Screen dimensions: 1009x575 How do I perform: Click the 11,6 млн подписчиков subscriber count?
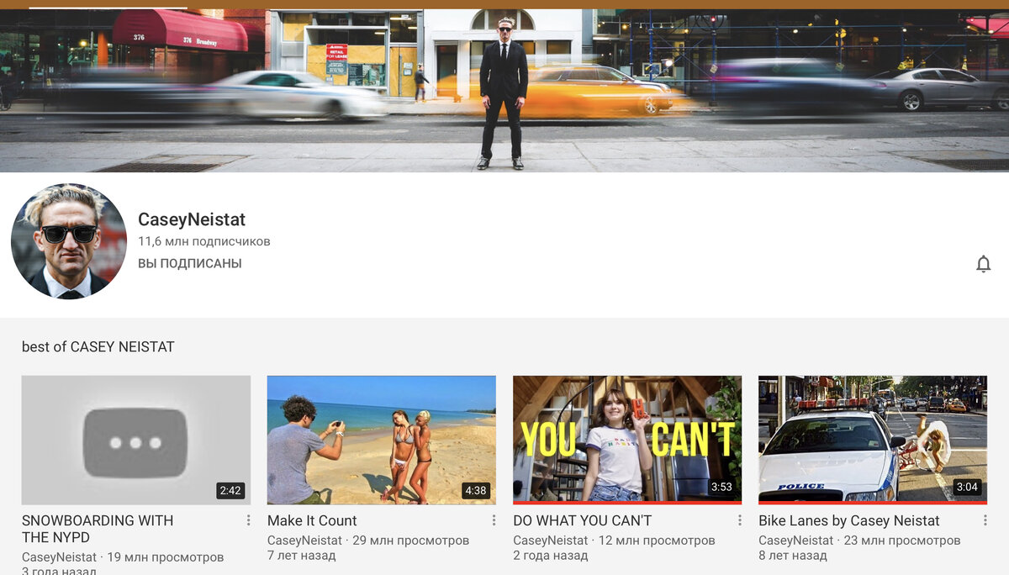click(x=204, y=241)
